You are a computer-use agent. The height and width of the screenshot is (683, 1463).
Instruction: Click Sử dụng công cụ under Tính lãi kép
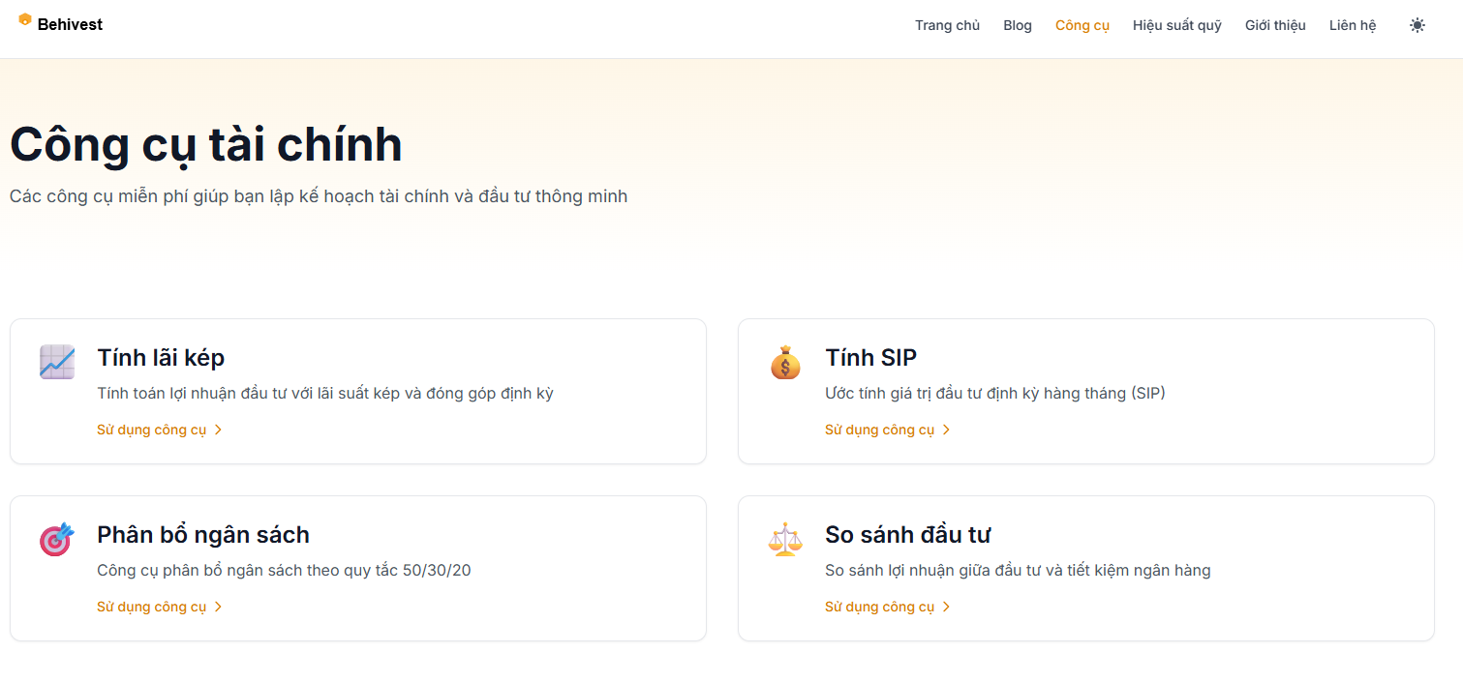click(x=151, y=430)
